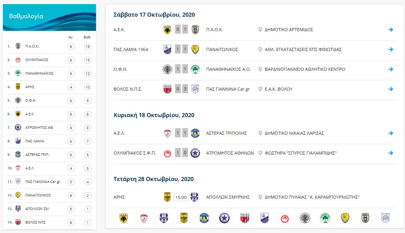The width and height of the screenshot is (405, 233).
Task: Open Π.Α.Ο.Κ. in the standings table
Action: (x=32, y=47)
